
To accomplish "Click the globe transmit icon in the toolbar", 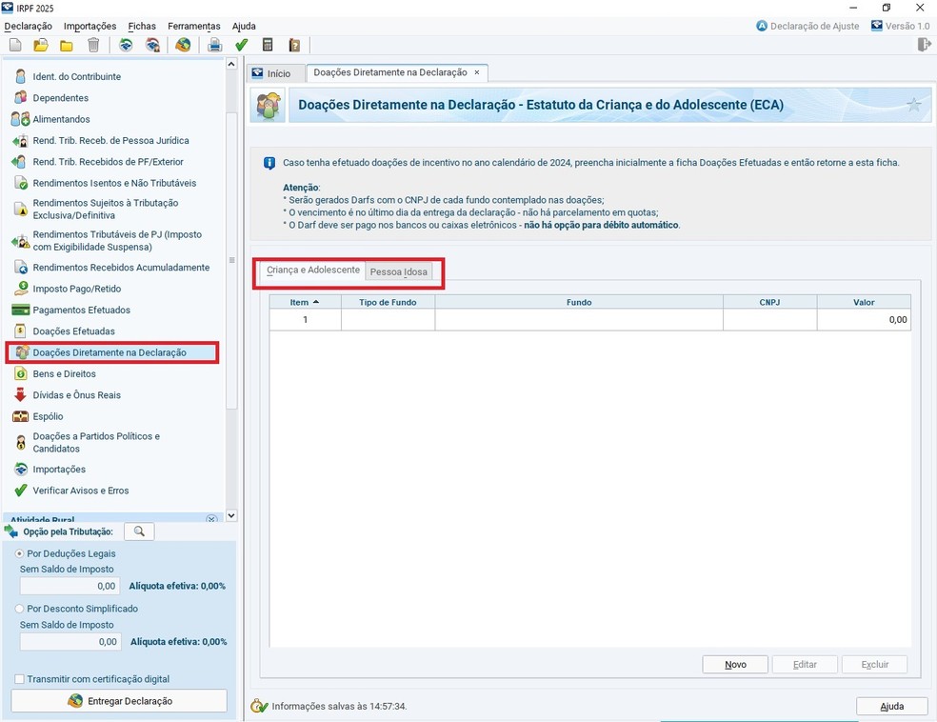I will [x=183, y=45].
